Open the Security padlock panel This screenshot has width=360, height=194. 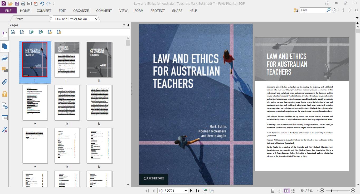coord(4,94)
